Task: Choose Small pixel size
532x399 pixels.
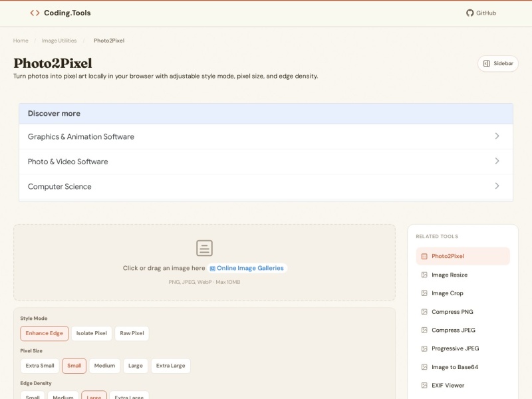Action: point(74,366)
